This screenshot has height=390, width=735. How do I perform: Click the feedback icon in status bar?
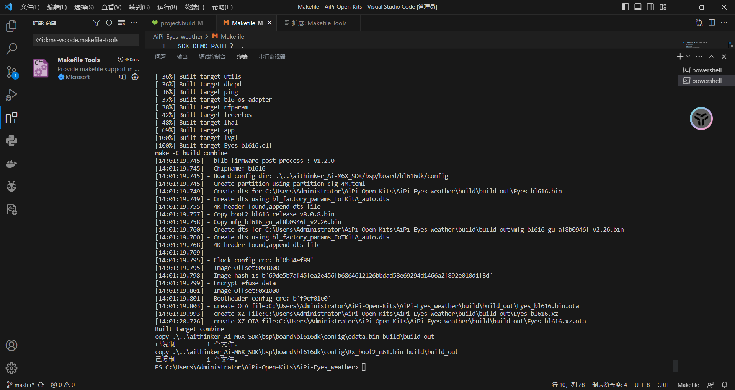(710, 385)
